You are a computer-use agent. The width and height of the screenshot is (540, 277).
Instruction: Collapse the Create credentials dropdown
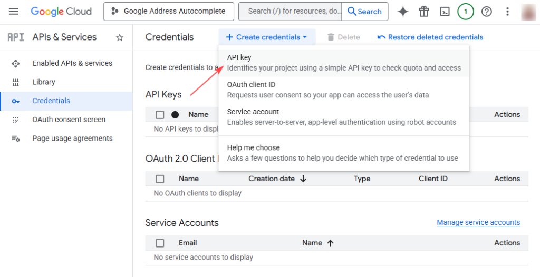coord(267,37)
